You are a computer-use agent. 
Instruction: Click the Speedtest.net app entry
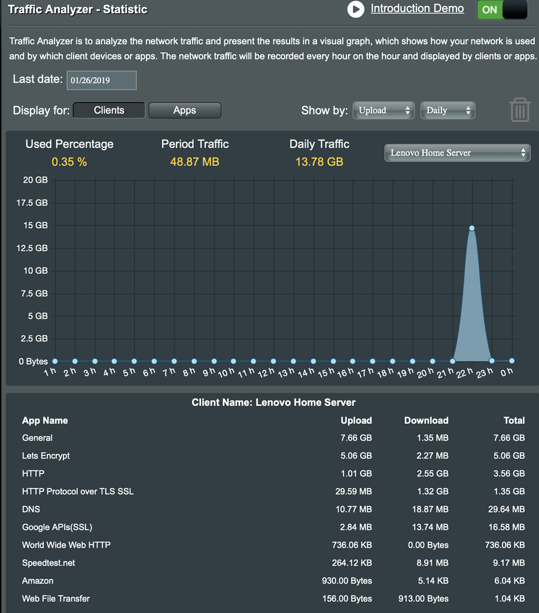(48, 563)
